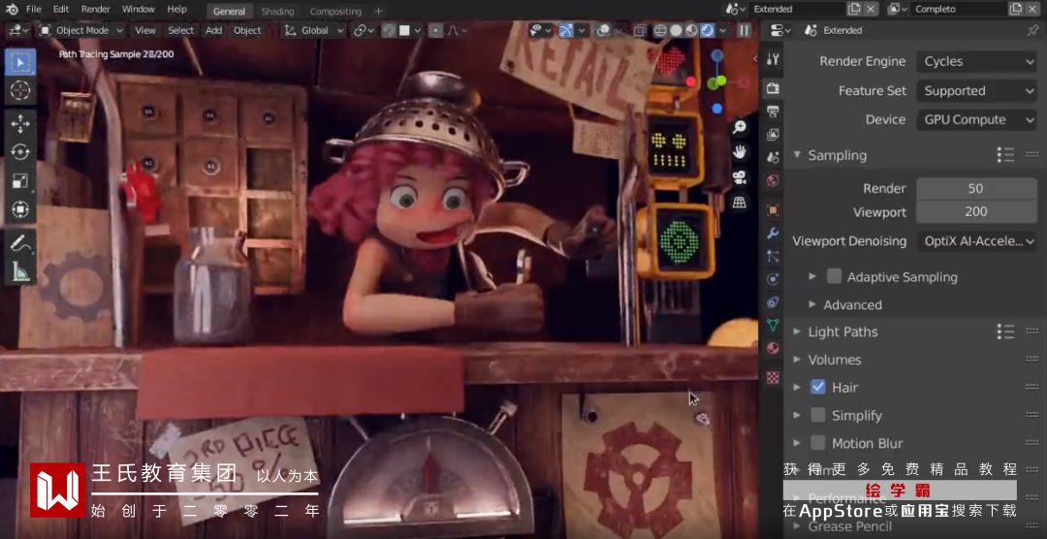This screenshot has width=1047, height=539.
Task: Switch perspective/orthographic grid icon
Action: click(739, 203)
